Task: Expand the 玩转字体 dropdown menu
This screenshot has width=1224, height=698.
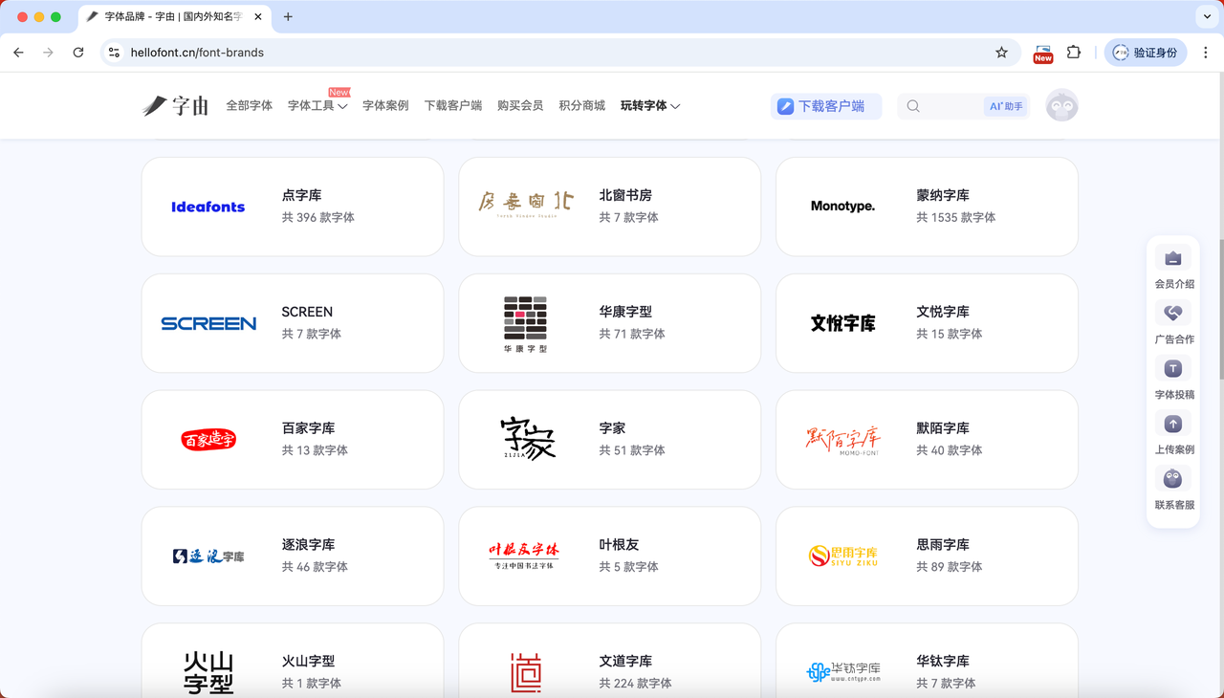Action: (649, 106)
